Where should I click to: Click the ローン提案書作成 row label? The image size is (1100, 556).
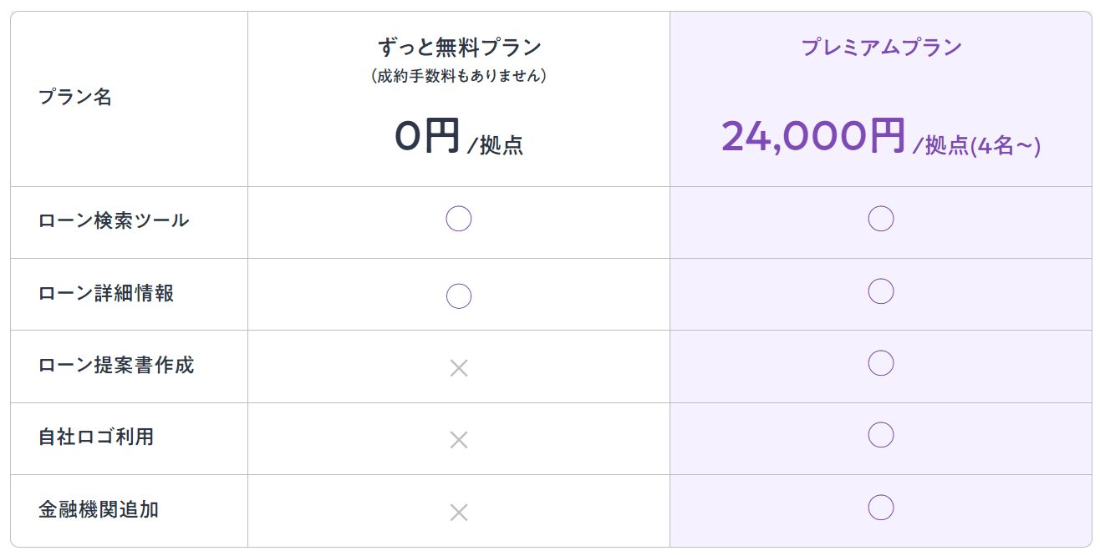[x=116, y=366]
